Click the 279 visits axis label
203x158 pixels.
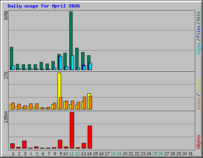coord(6,75)
